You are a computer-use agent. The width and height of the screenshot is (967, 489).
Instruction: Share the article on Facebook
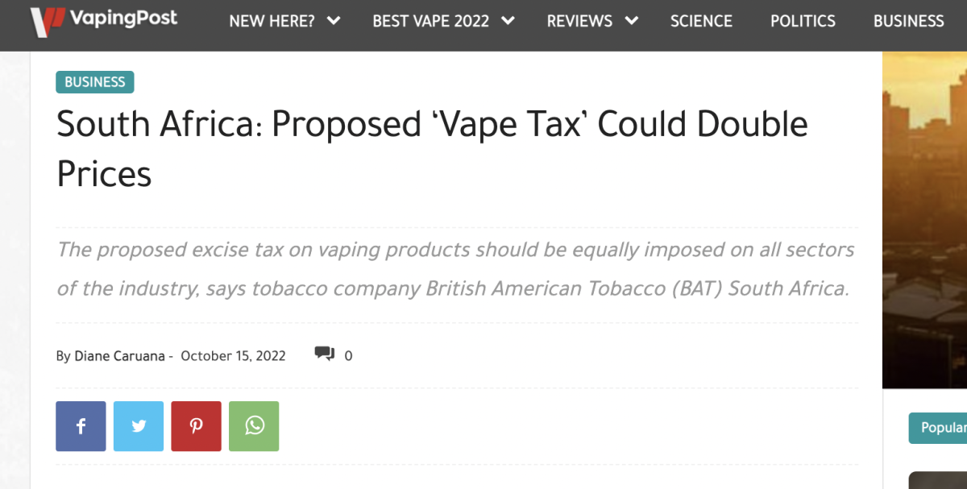(x=81, y=426)
